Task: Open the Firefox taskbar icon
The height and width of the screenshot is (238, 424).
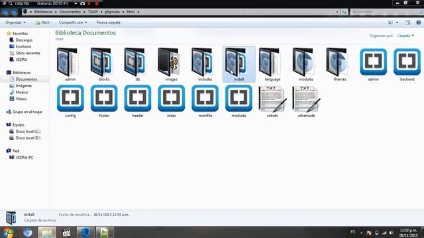Action: (x=85, y=232)
